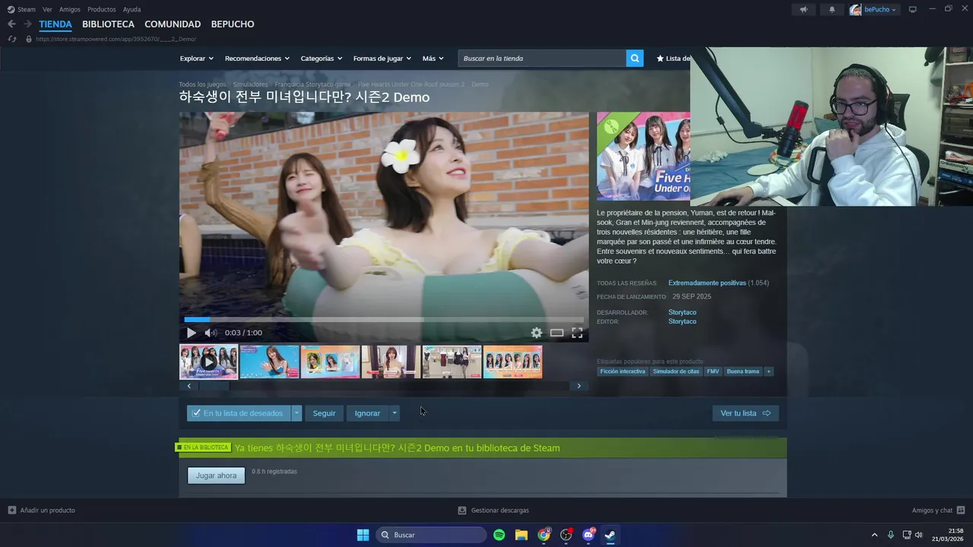Open OBS Studio from the taskbar
The height and width of the screenshot is (547, 973).
(566, 535)
